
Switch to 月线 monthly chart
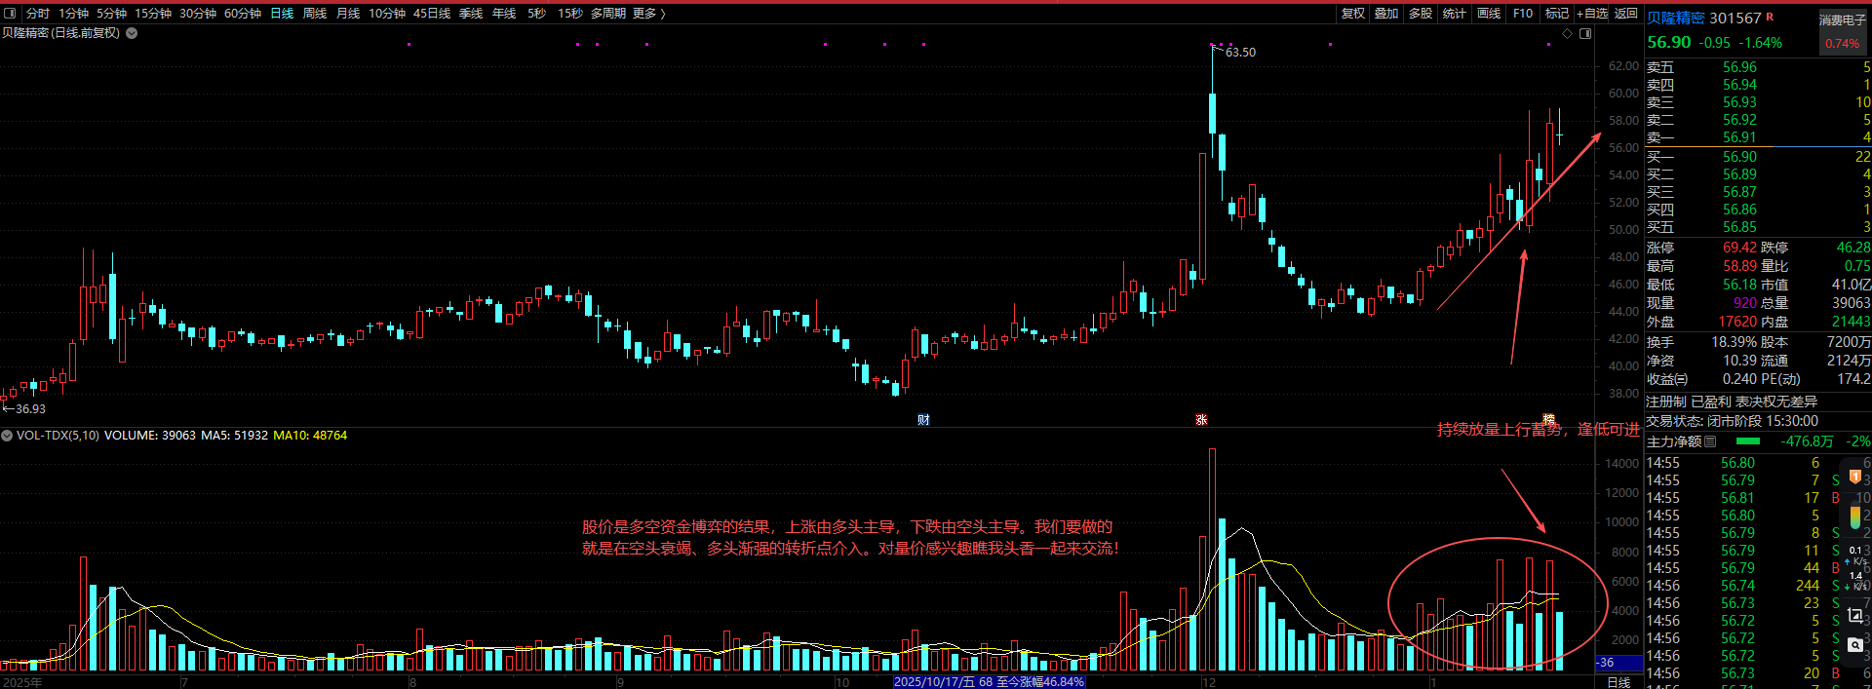click(x=348, y=14)
